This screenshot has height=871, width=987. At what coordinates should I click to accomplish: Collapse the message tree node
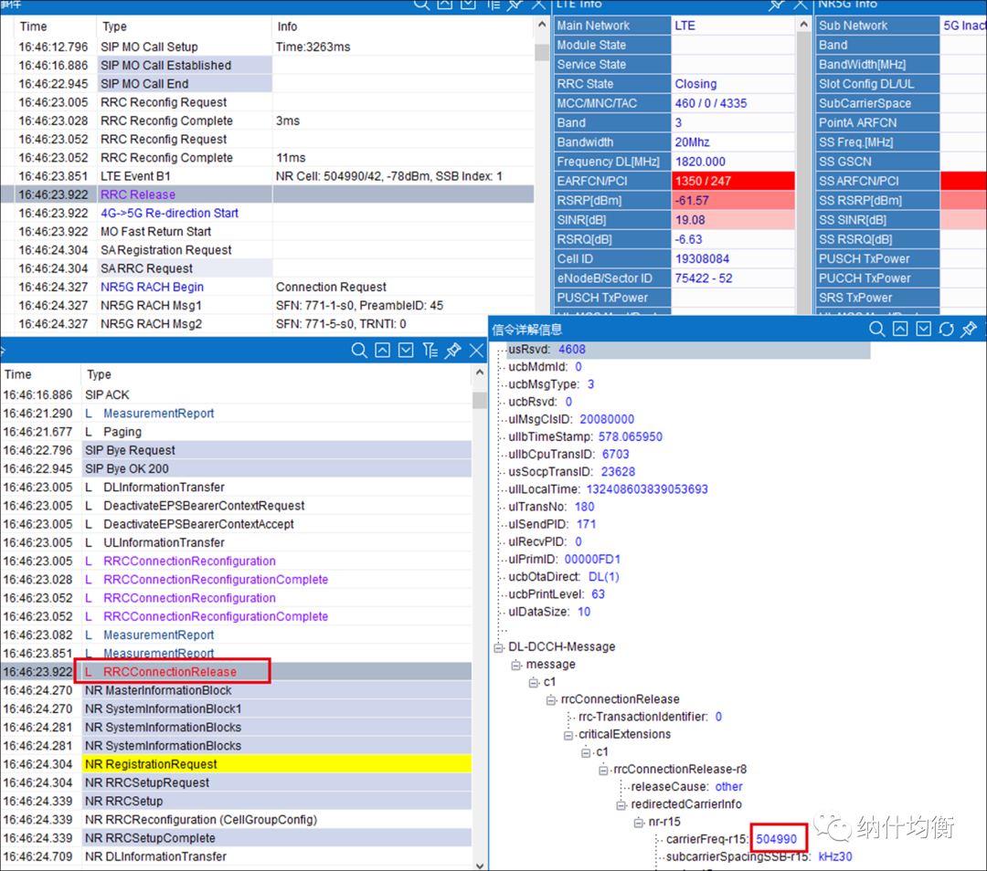(x=516, y=665)
